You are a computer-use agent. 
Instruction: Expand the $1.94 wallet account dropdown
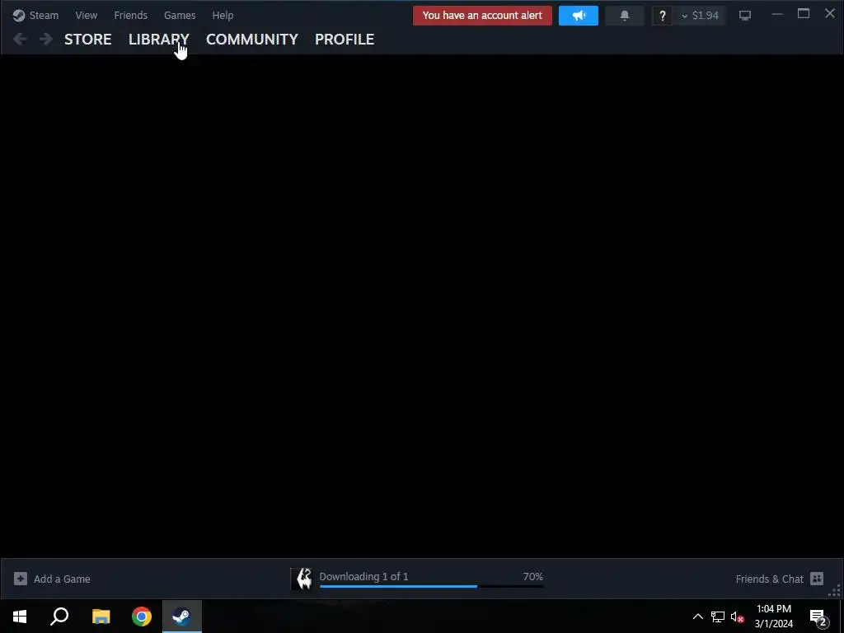click(701, 16)
